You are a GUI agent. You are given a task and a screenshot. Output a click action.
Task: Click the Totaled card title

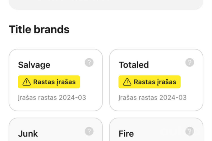tap(134, 65)
